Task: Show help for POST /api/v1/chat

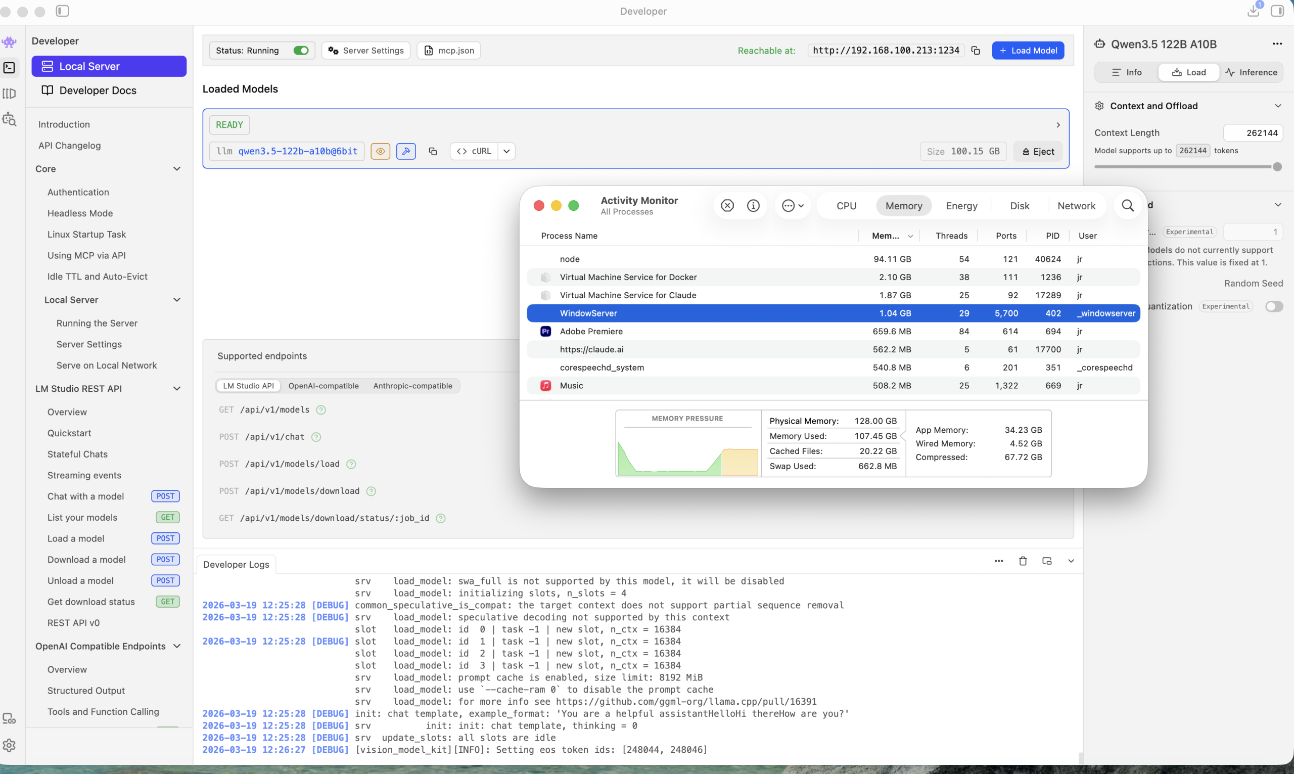Action: (316, 437)
